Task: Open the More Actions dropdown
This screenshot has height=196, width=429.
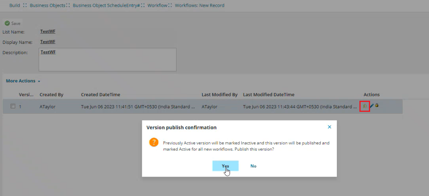Action: tap(23, 81)
